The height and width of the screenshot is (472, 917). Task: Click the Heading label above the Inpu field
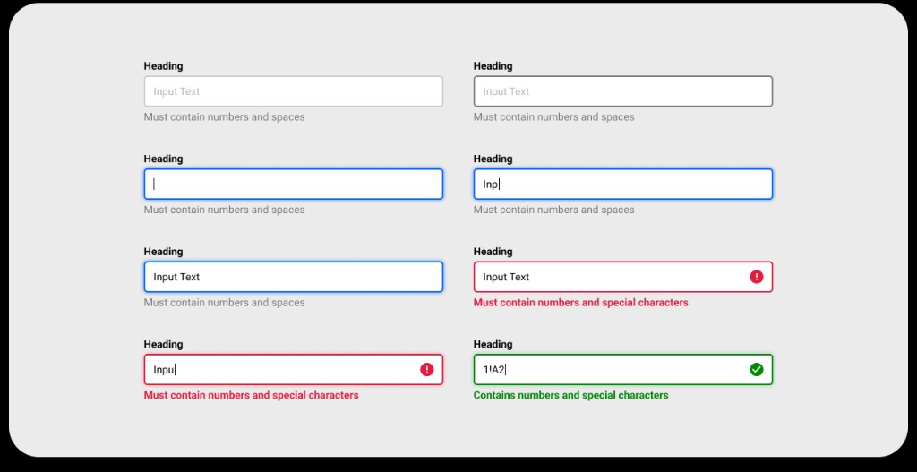(163, 345)
